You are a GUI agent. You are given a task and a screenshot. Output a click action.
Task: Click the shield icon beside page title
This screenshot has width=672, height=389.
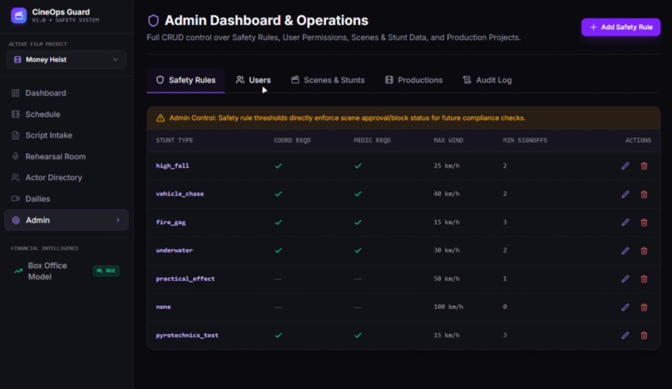[153, 21]
